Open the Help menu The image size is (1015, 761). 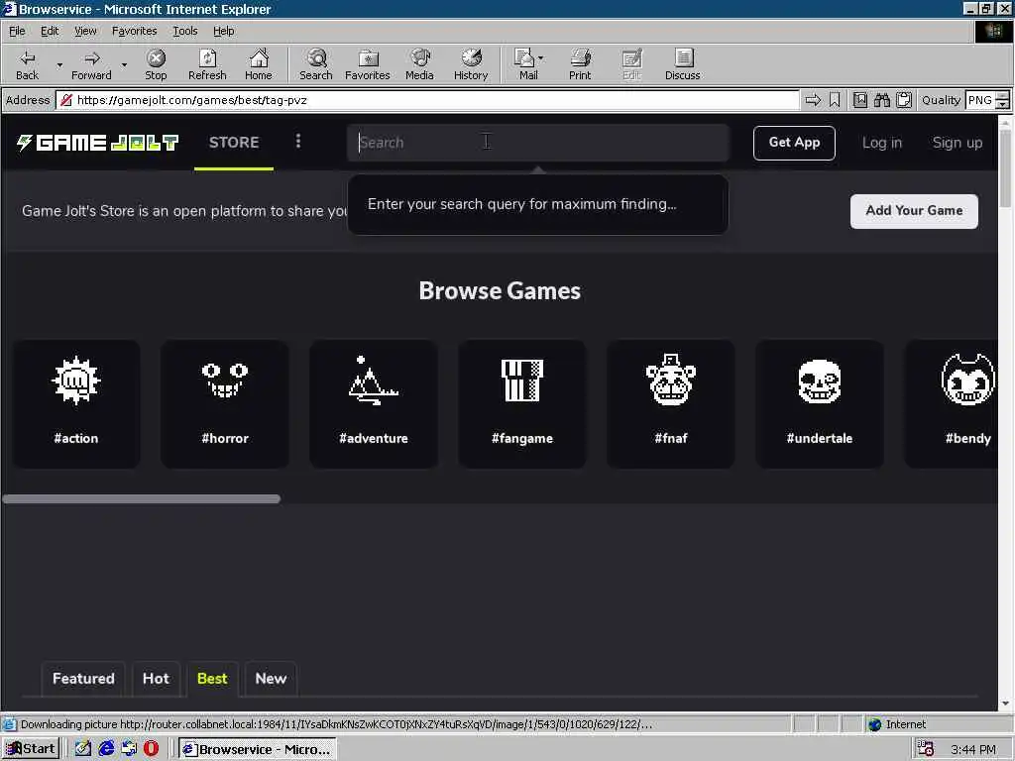223,31
